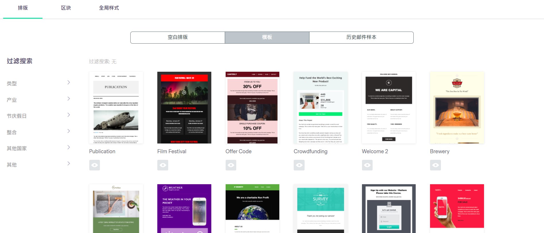Preview the Film Festival template via eye icon
The height and width of the screenshot is (233, 544).
pos(162,165)
